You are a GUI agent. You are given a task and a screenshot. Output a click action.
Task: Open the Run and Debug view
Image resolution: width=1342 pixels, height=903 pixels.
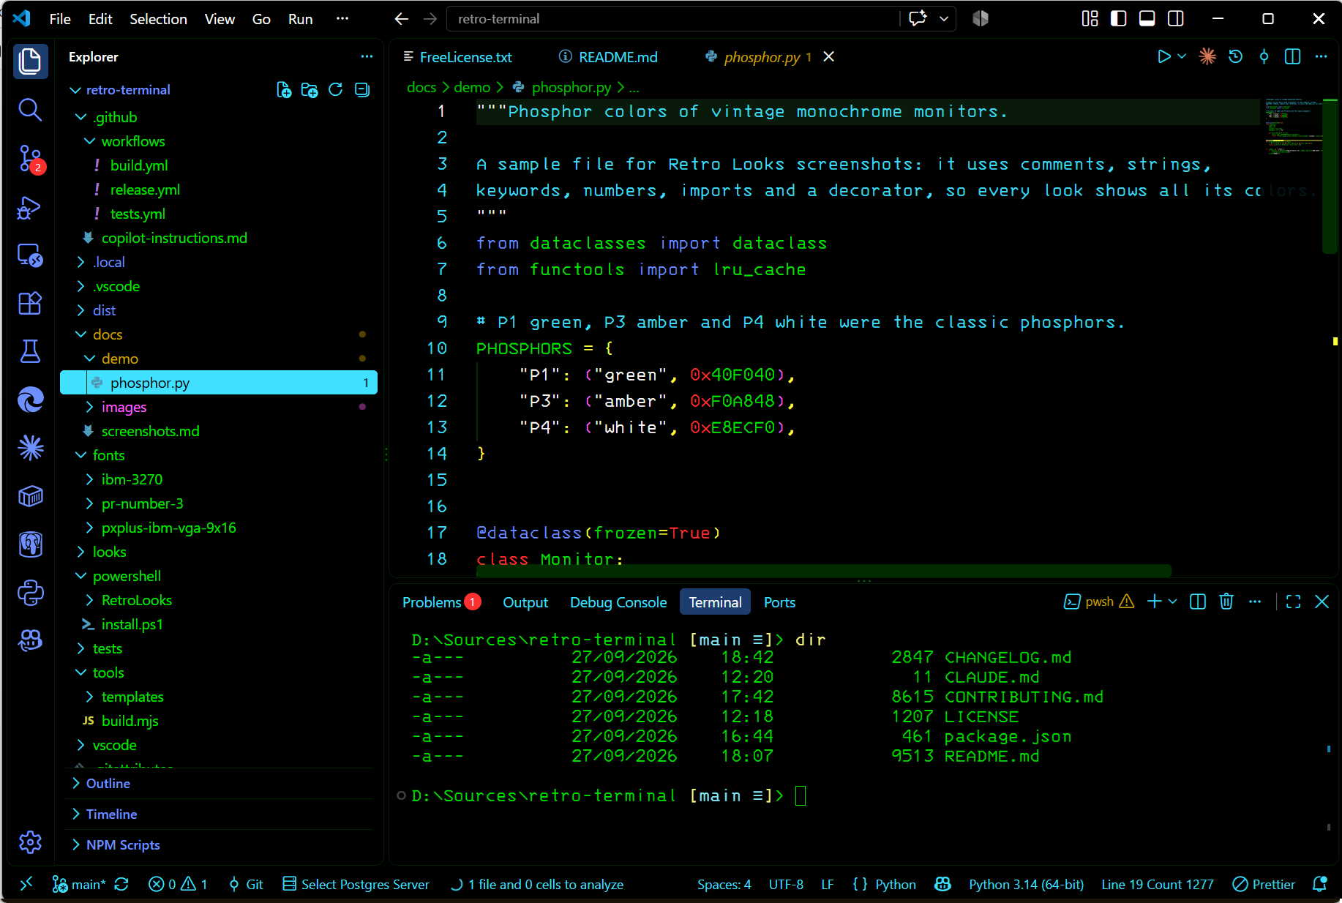point(30,207)
